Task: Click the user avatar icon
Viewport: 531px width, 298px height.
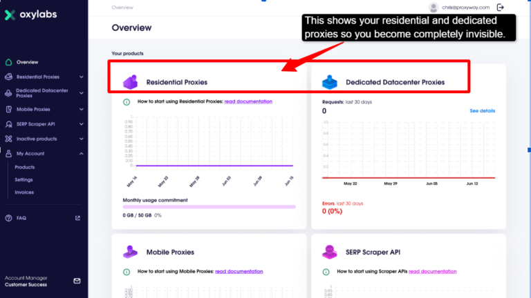Action: (x=433, y=8)
